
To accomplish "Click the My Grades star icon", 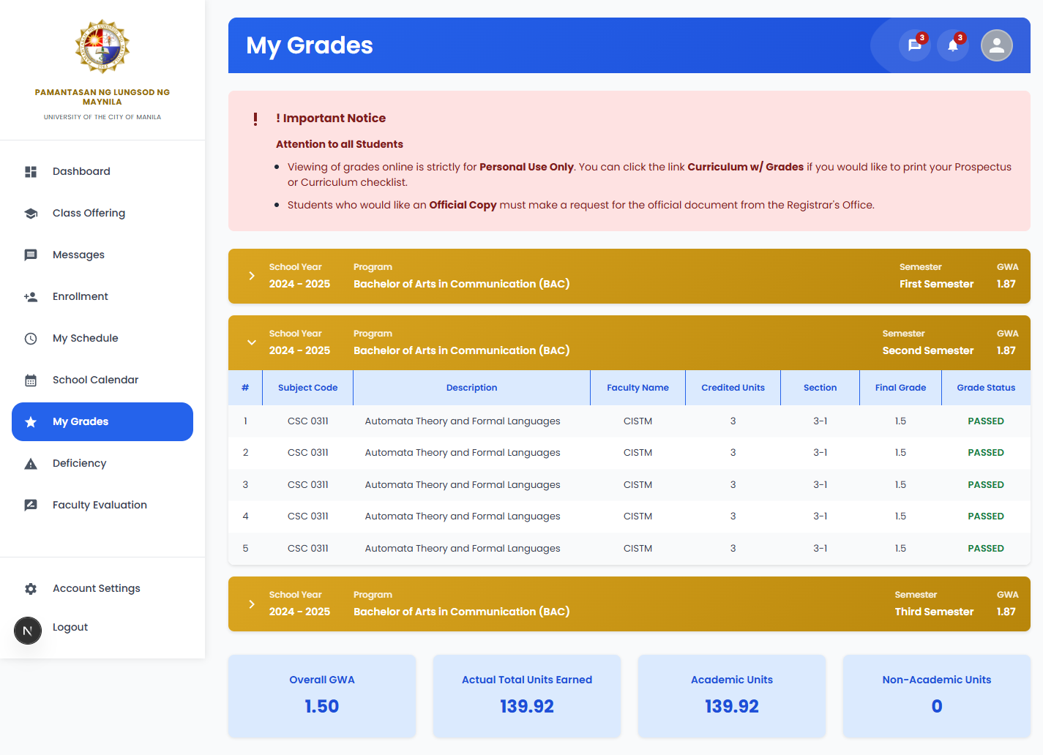I will click(x=31, y=421).
